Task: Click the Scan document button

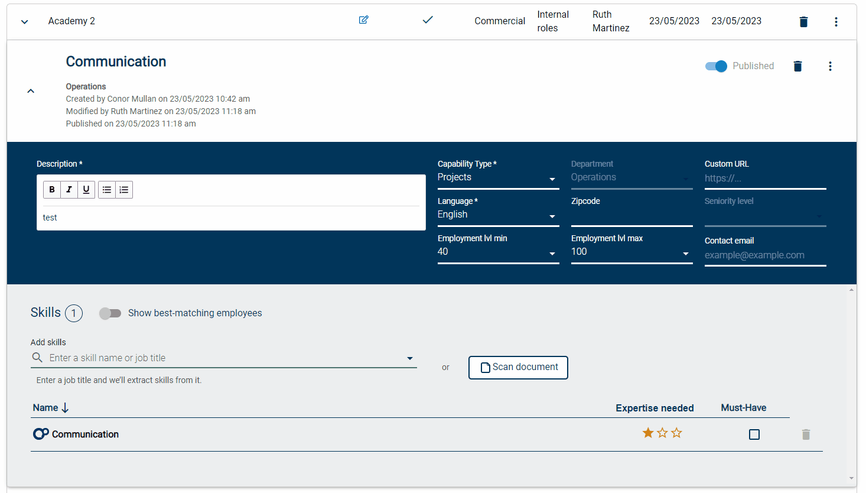Action: click(518, 367)
